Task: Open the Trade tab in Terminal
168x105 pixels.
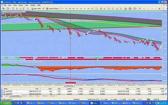Action: 6,96
